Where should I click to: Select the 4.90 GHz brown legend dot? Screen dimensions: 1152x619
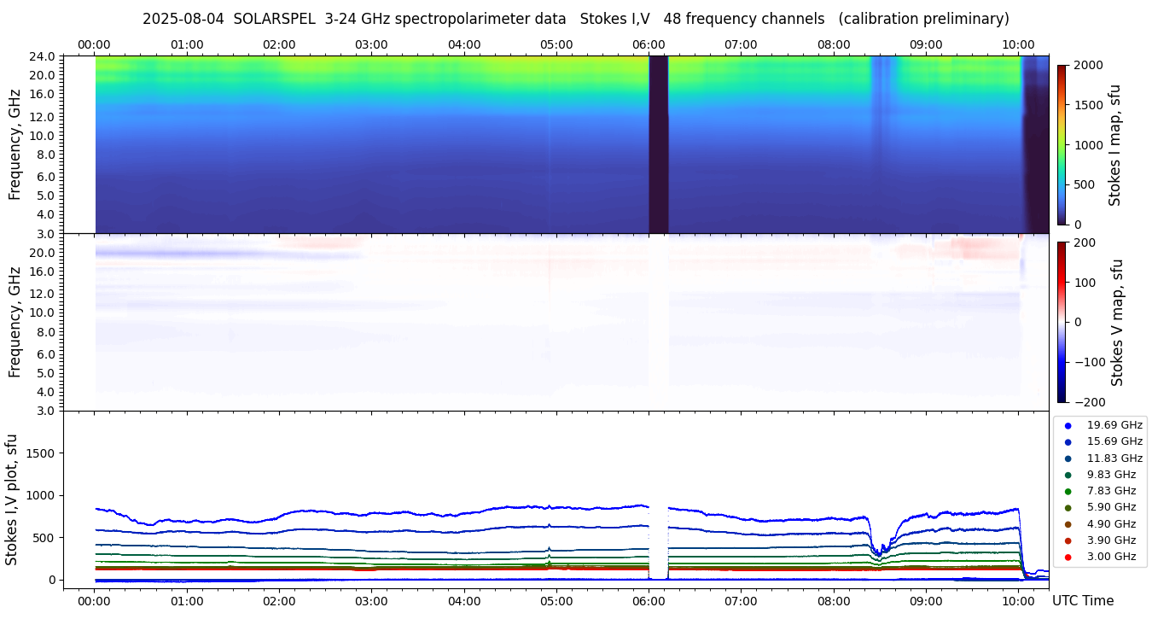click(1068, 524)
